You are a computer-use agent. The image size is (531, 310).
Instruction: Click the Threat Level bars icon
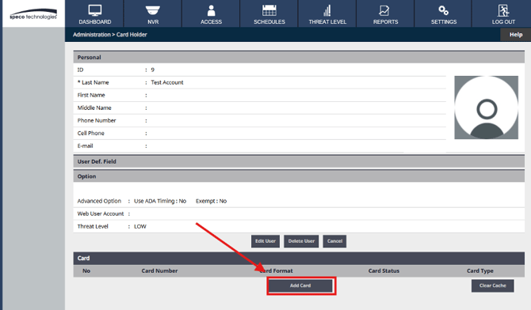pos(327,11)
